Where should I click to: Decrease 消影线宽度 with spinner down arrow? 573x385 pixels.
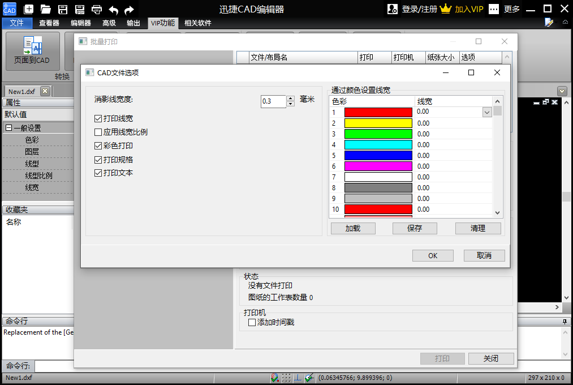tap(291, 104)
